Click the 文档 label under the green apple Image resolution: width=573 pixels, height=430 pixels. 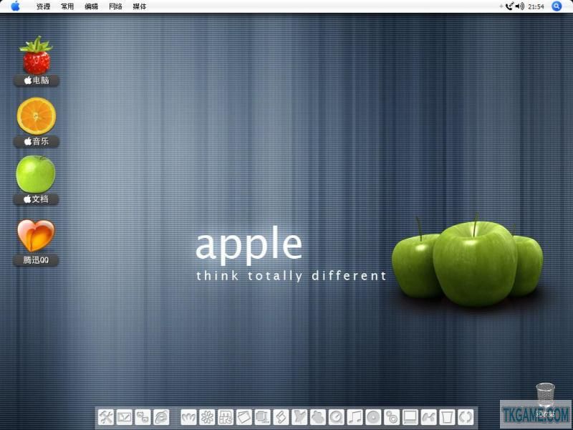click(37, 199)
